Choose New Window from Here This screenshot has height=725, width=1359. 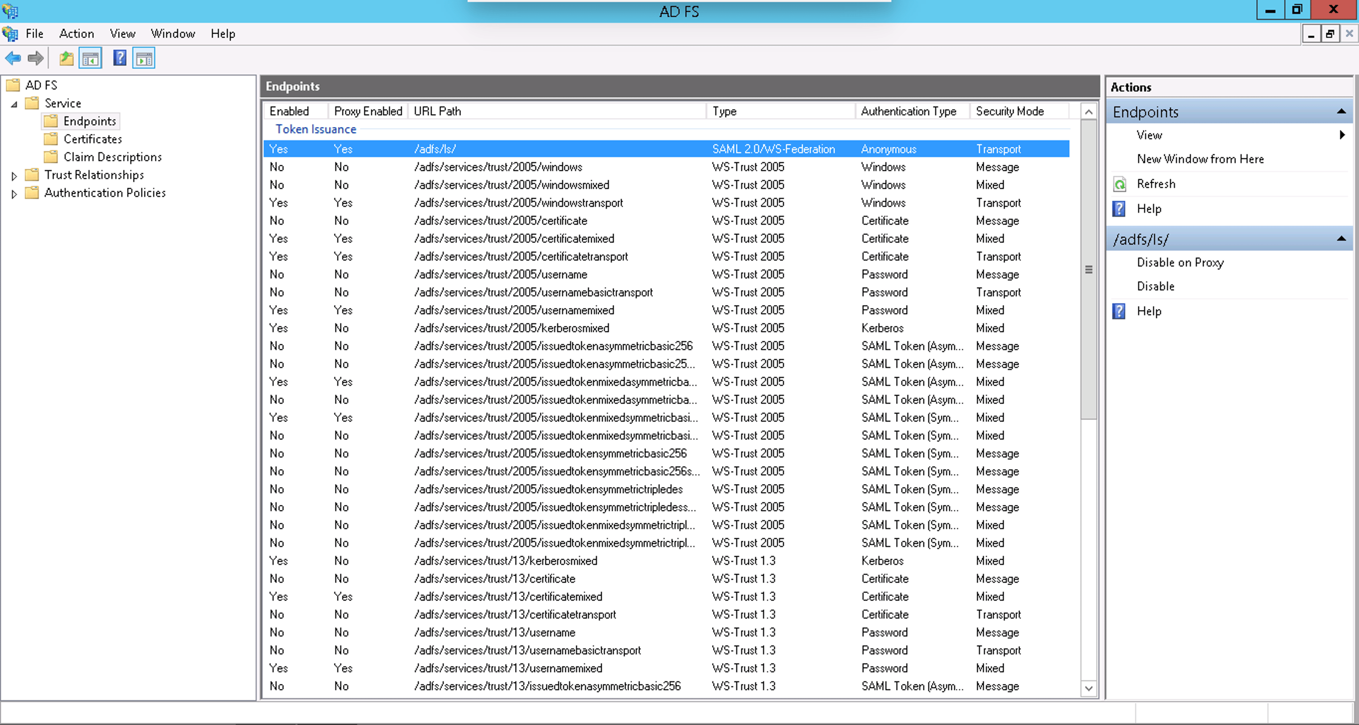(1200, 159)
